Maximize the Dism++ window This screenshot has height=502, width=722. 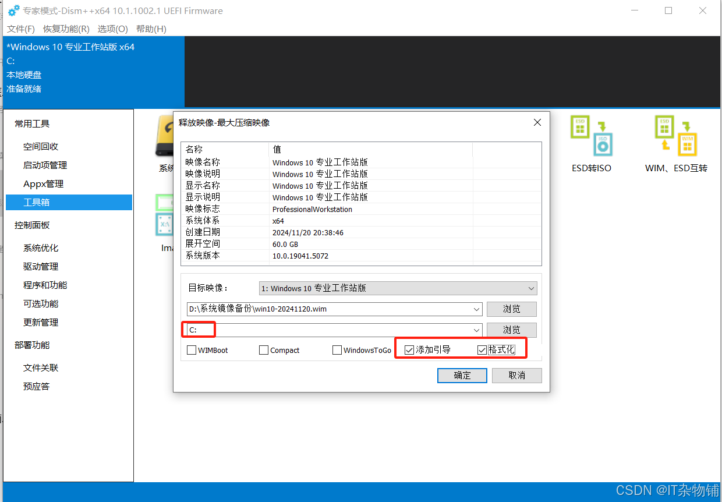tap(668, 10)
